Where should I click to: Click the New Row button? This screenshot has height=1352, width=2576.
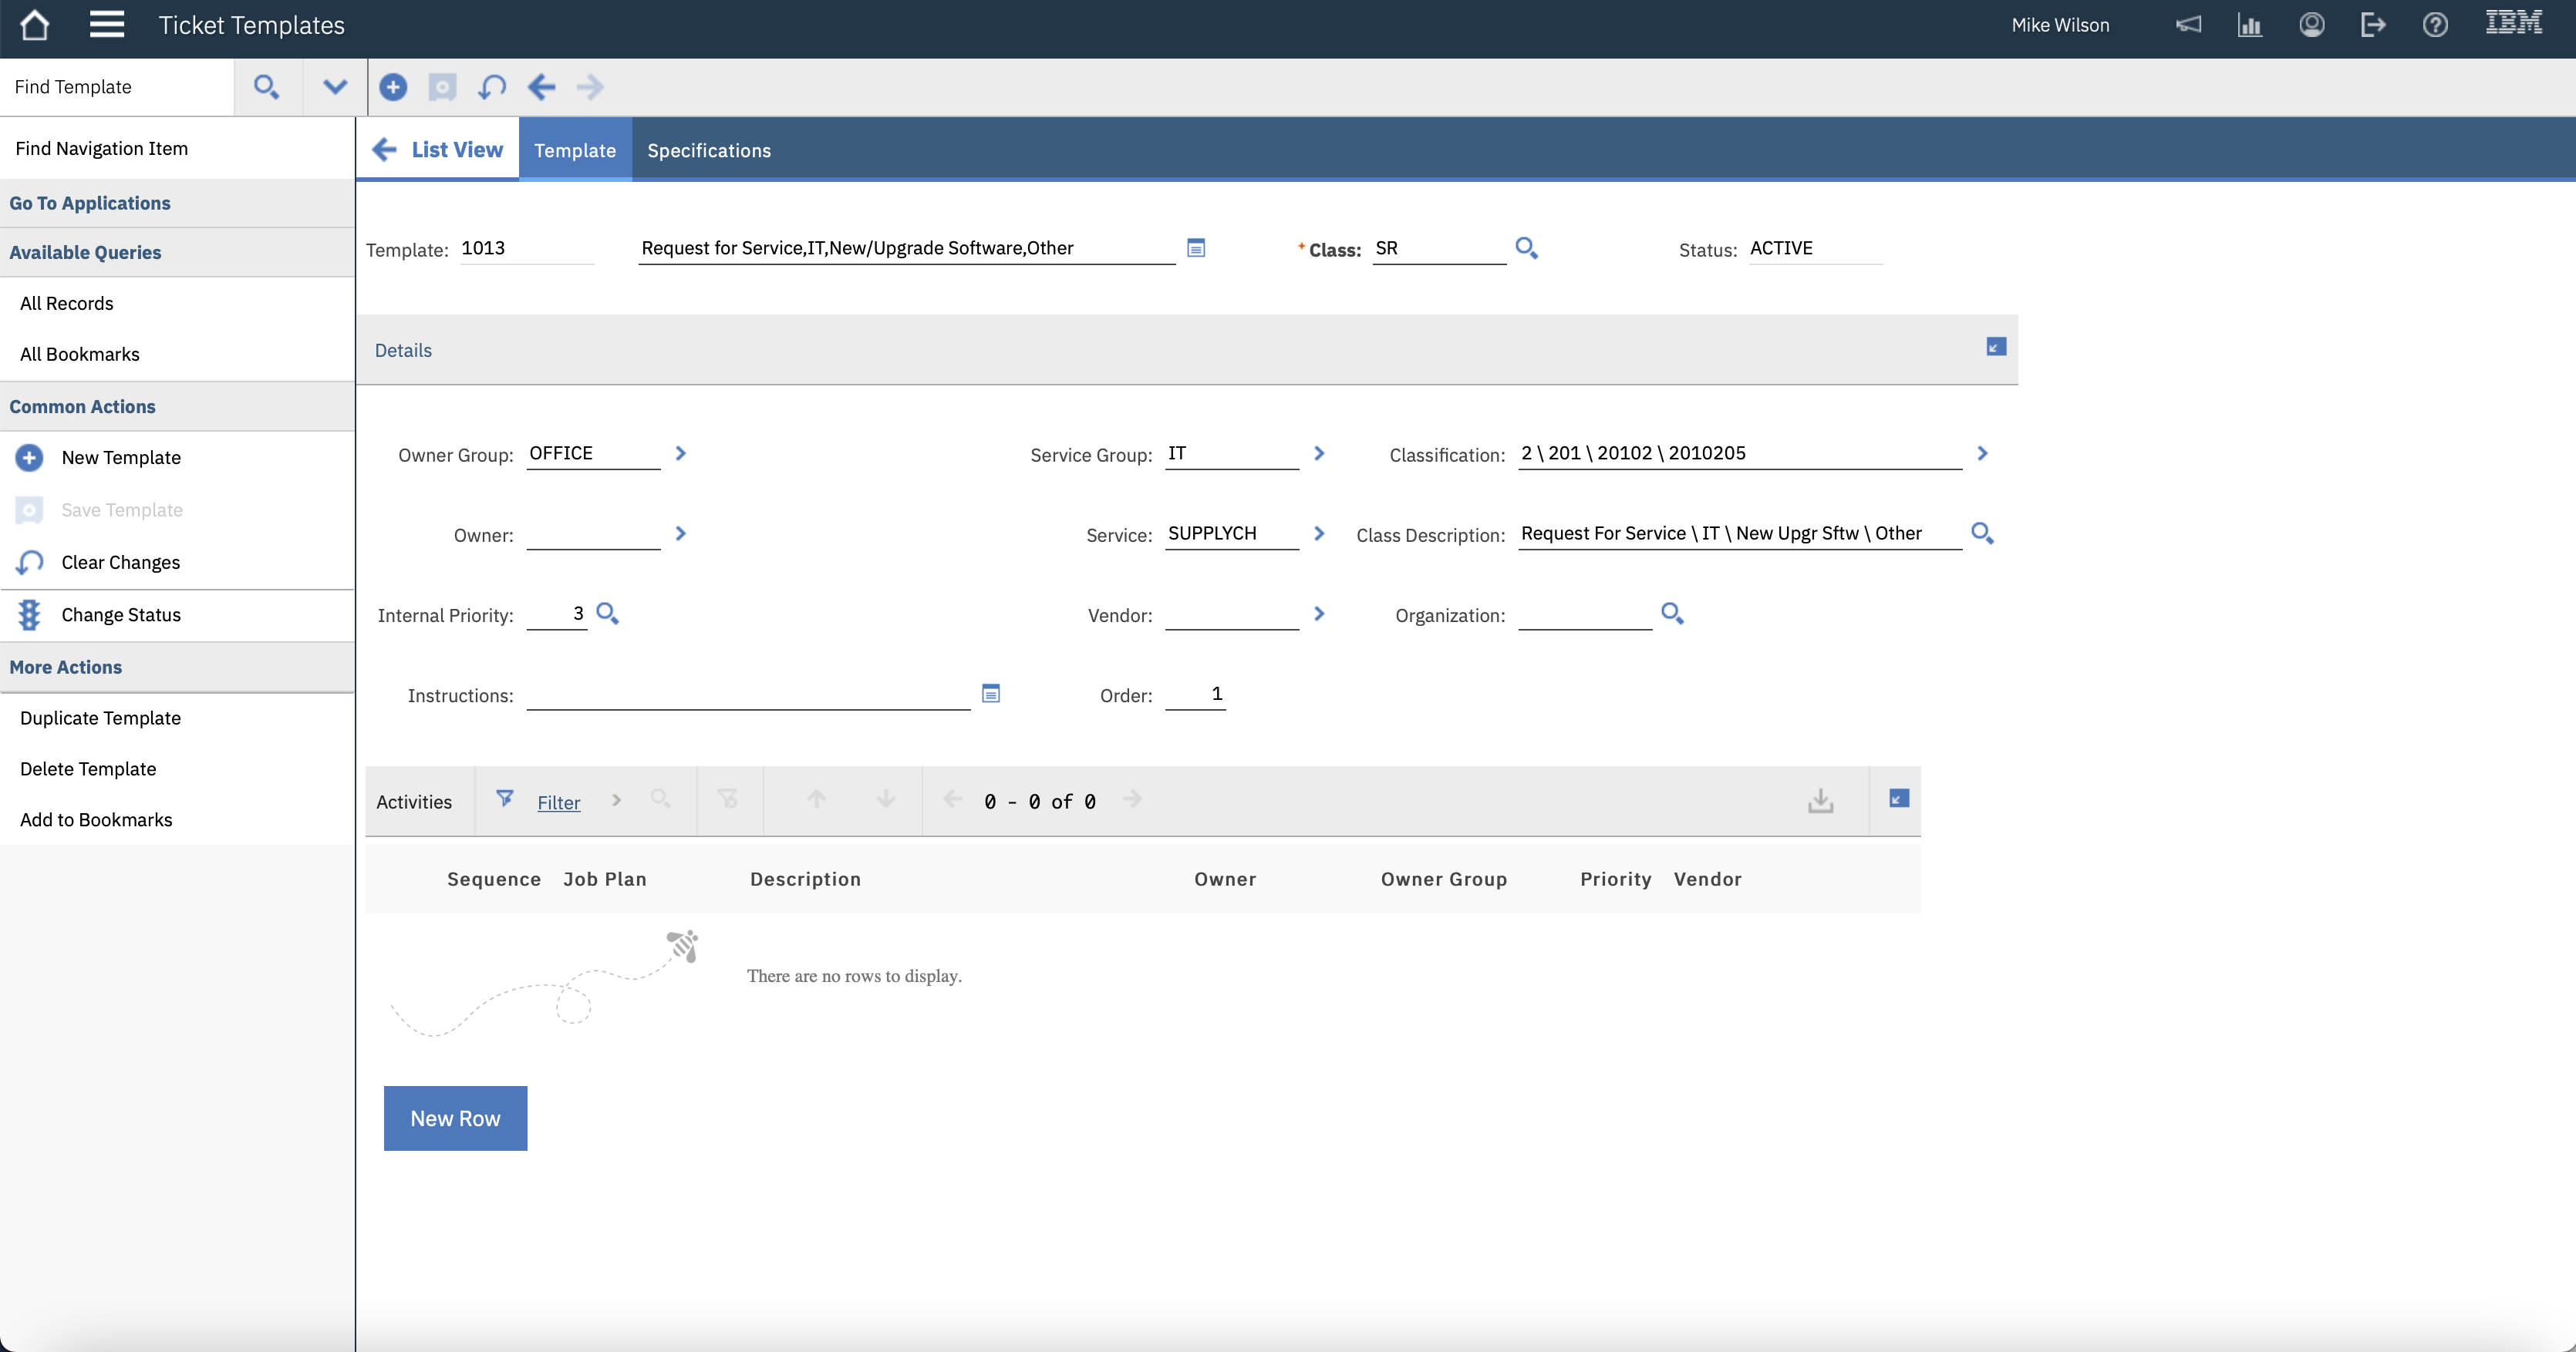(x=455, y=1118)
